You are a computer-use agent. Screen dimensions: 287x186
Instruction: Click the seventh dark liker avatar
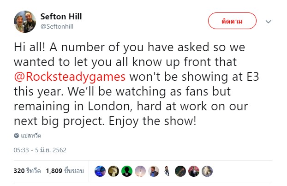[x=181, y=171]
